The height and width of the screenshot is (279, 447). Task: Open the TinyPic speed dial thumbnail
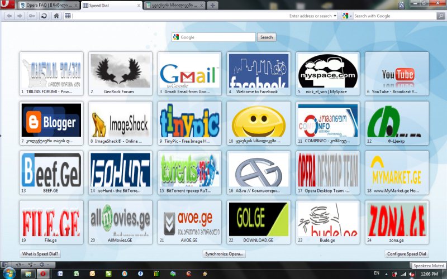pyautogui.click(x=189, y=123)
